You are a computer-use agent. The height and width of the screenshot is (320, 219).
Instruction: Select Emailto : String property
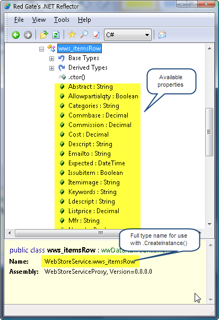[90, 154]
